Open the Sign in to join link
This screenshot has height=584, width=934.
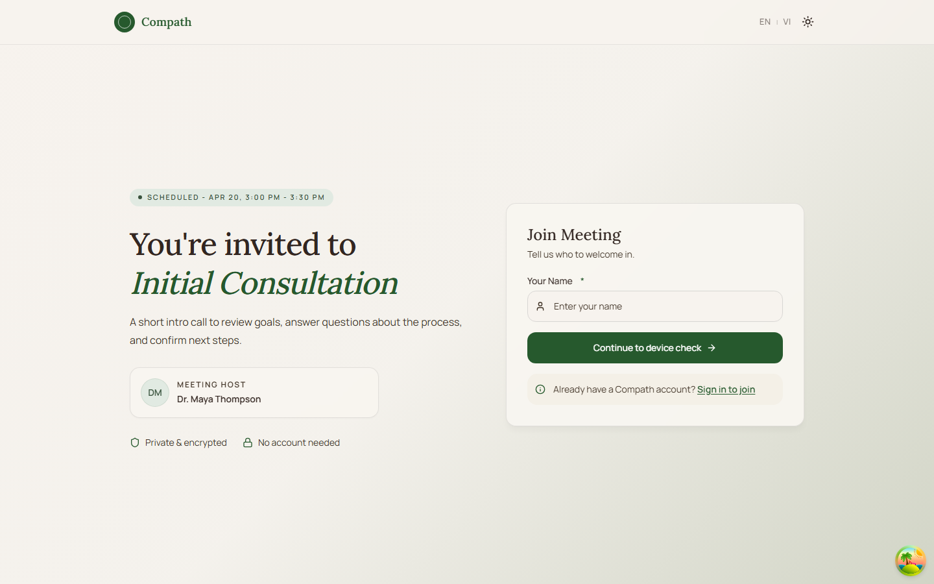point(726,389)
